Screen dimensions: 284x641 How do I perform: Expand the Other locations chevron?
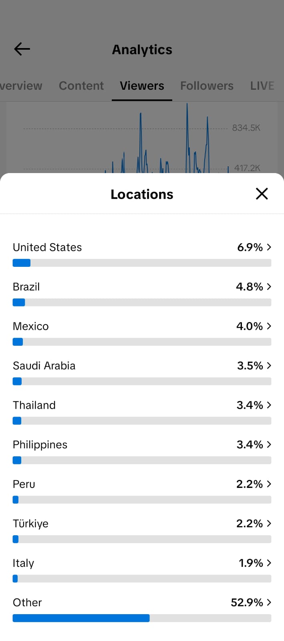tap(269, 603)
